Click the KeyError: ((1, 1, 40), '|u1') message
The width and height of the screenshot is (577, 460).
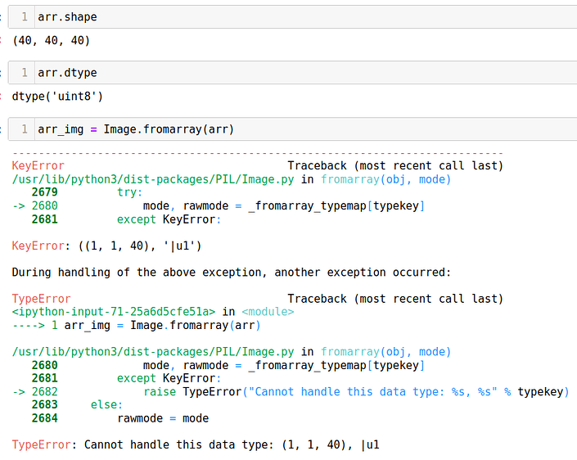106,246
